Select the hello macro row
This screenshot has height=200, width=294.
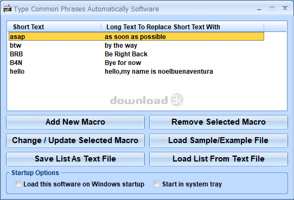click(136, 72)
